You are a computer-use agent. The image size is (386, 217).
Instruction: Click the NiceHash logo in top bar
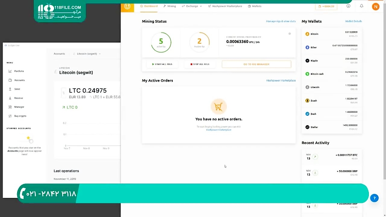127,6
